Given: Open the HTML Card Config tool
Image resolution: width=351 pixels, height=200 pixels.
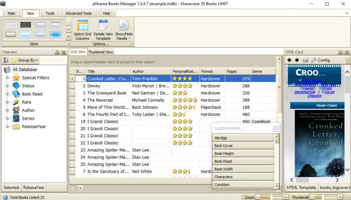Looking at the screenshot, I should (320, 60).
